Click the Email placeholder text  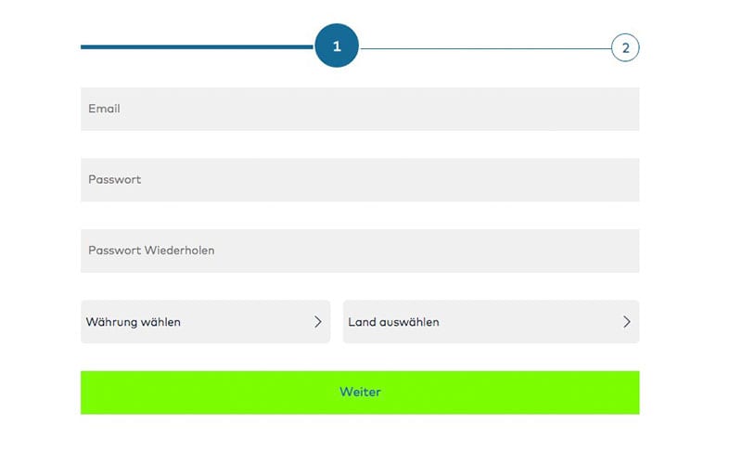coord(104,109)
